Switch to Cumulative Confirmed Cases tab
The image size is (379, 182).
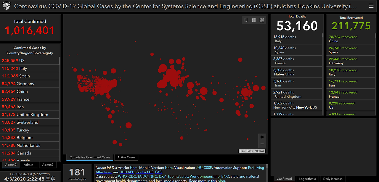[x=90, y=157]
